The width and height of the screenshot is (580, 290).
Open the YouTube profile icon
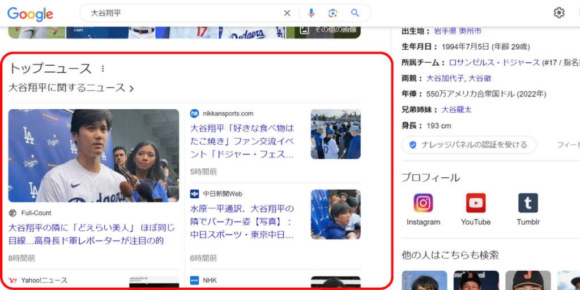point(476,203)
